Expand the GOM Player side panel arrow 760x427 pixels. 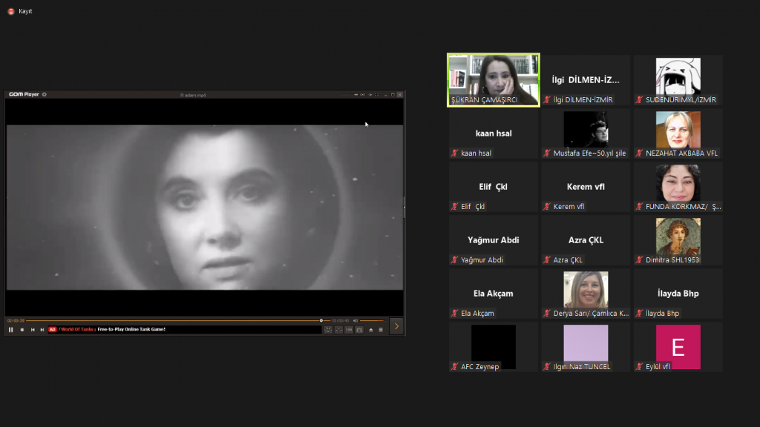coord(396,326)
